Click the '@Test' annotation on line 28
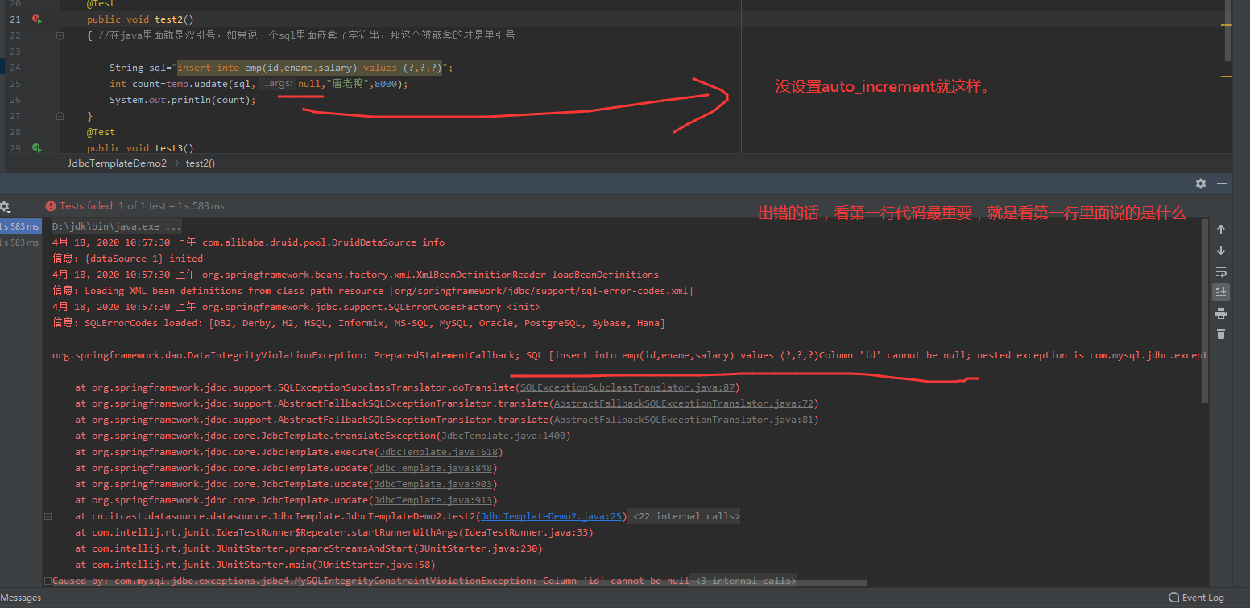The height and width of the screenshot is (608, 1250). 101,132
